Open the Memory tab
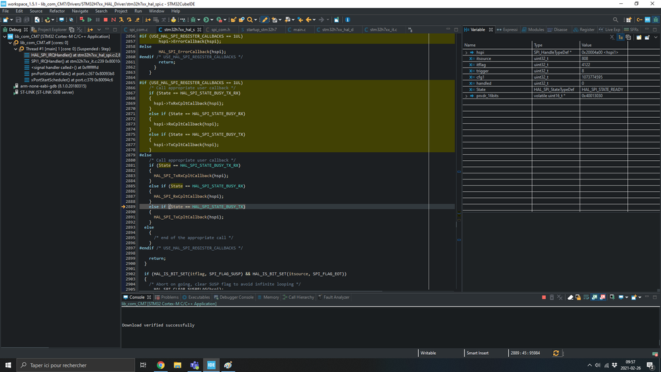Viewport: 661px width, 372px height. point(268,297)
